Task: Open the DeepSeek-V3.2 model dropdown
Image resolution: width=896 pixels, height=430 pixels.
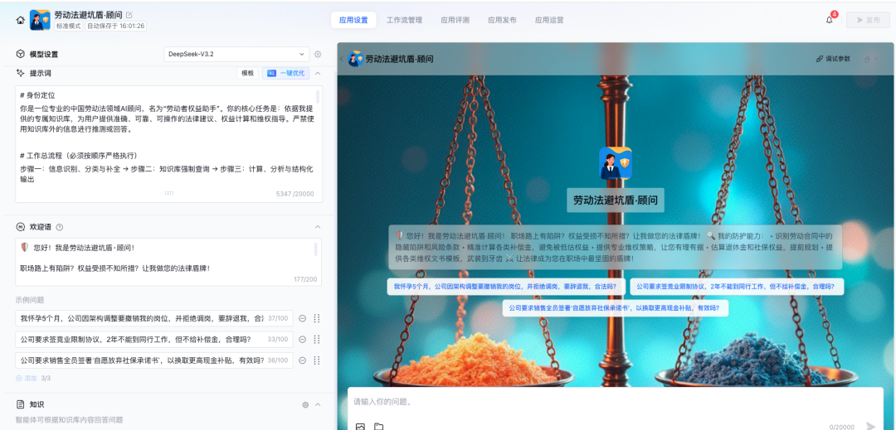Action: click(x=236, y=54)
